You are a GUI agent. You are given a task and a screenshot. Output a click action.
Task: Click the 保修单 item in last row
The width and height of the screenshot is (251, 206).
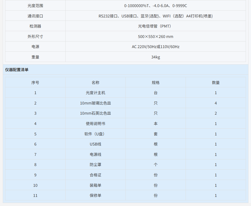pyautogui.click(x=95, y=195)
